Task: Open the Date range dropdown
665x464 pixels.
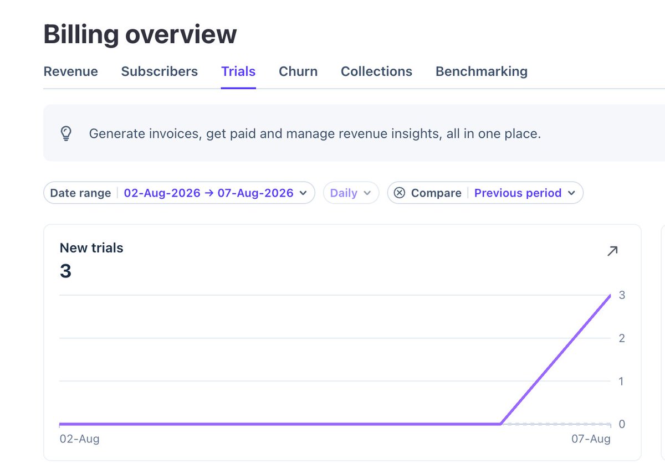Action: tap(179, 193)
